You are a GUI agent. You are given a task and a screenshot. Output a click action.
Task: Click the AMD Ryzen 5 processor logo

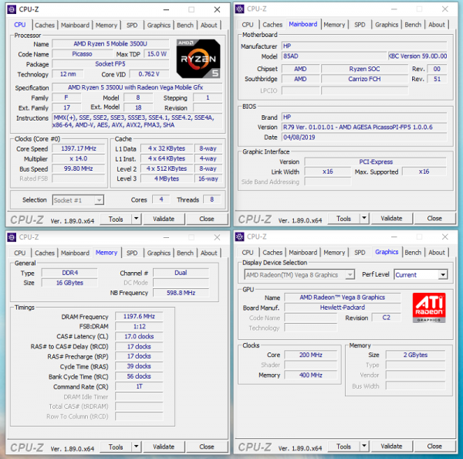pos(198,59)
